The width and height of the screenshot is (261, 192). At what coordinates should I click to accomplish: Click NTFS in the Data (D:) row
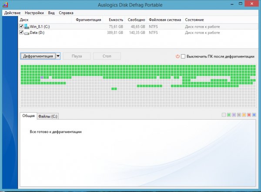click(153, 33)
